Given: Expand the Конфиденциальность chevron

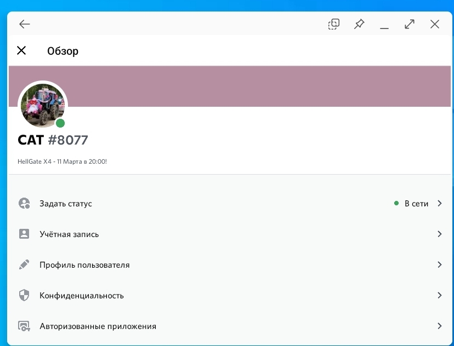Looking at the screenshot, I should tap(440, 295).
